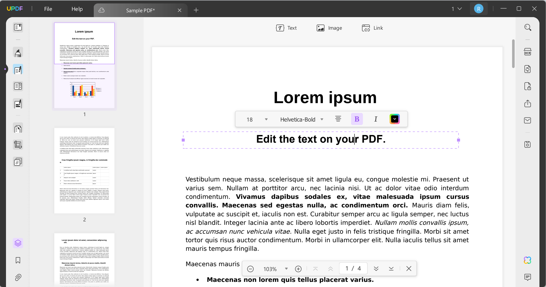Toggle italic formatting on selected text
The image size is (546, 287).
point(376,119)
